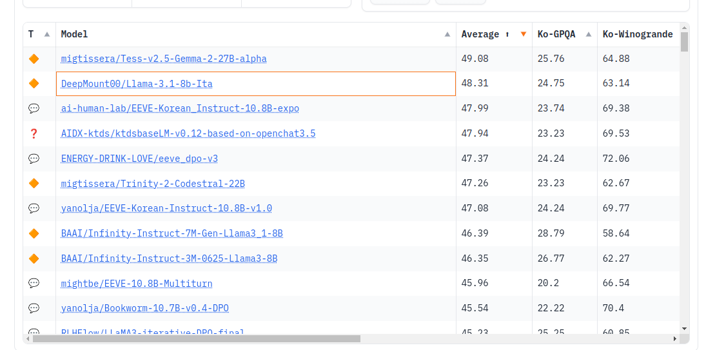Open BAAI/Infinity-Instruct-7M-Gen-Llama3_1-8B link
Viewport: 706px width, 350px height.
(x=172, y=233)
